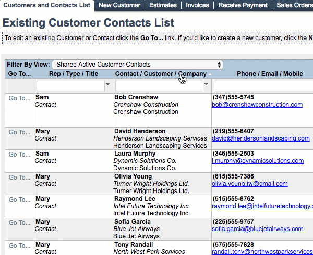This screenshot has height=255, width=313.
Task: Email l.murphy@dynamicsolutions.com
Action: tap(258, 161)
